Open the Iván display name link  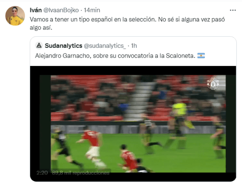point(35,10)
